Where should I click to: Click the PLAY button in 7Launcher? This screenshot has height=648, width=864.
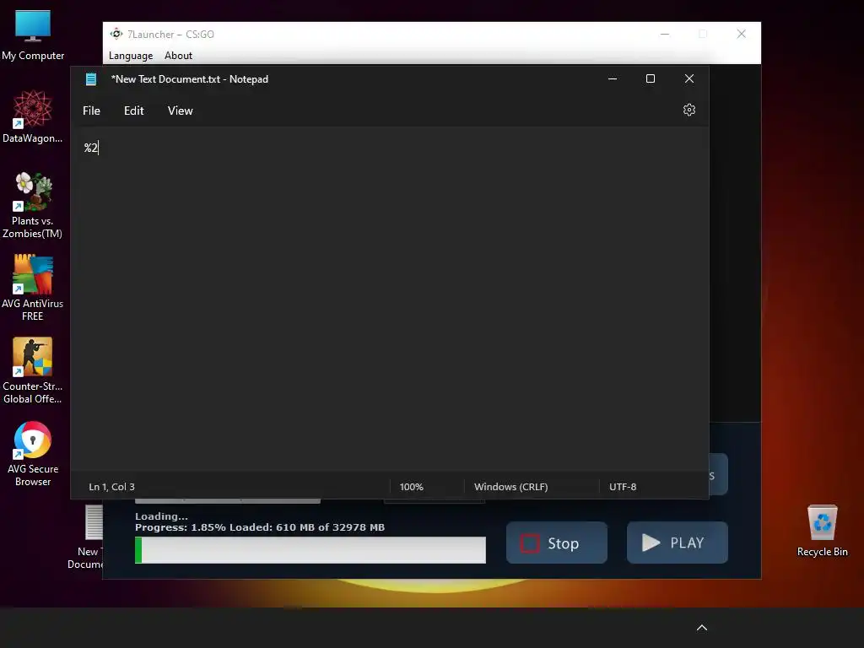tap(678, 543)
